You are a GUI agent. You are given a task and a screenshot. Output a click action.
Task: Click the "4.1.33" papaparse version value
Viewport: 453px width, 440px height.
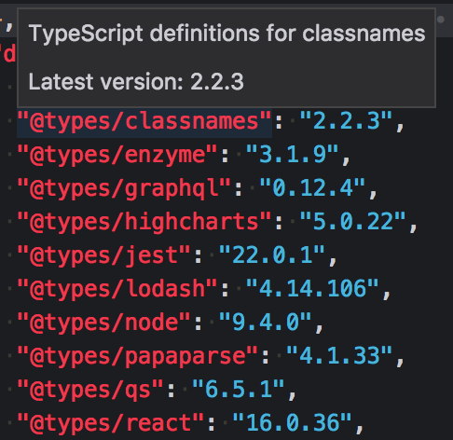click(339, 356)
